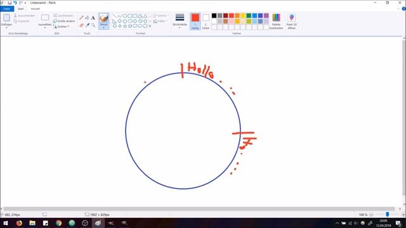The height and width of the screenshot is (228, 406).
Task: Click the Ausschneiden cut button
Action: click(24, 16)
